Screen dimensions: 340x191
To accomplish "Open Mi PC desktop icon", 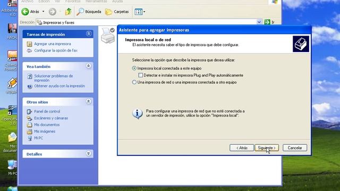I will [x=12, y=168].
